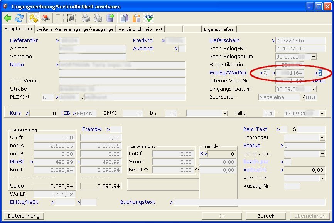Screen dimensions: 334x223
Task: Open the Eingangs-Datum date dropdown
Action: click(313, 89)
